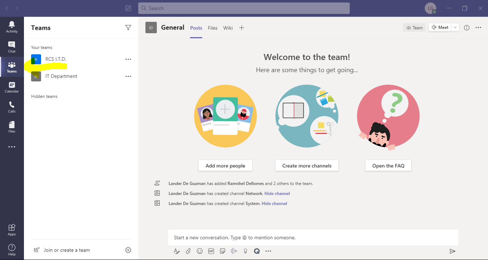Click the Meet button

(x=440, y=27)
